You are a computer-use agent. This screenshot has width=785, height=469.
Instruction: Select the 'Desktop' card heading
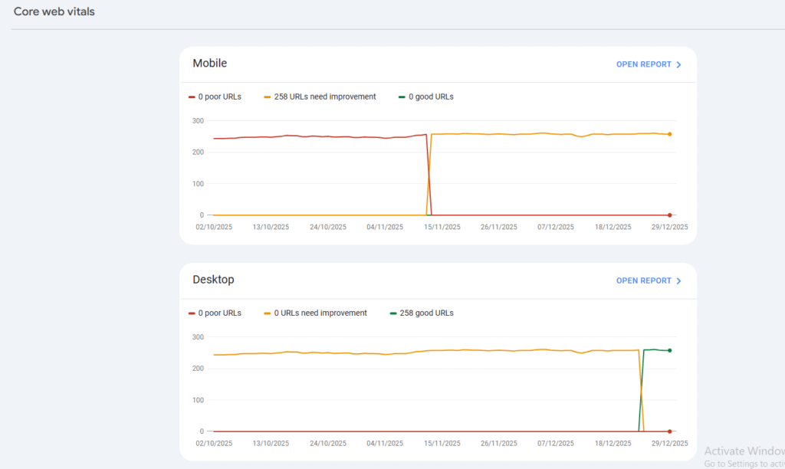click(x=213, y=280)
